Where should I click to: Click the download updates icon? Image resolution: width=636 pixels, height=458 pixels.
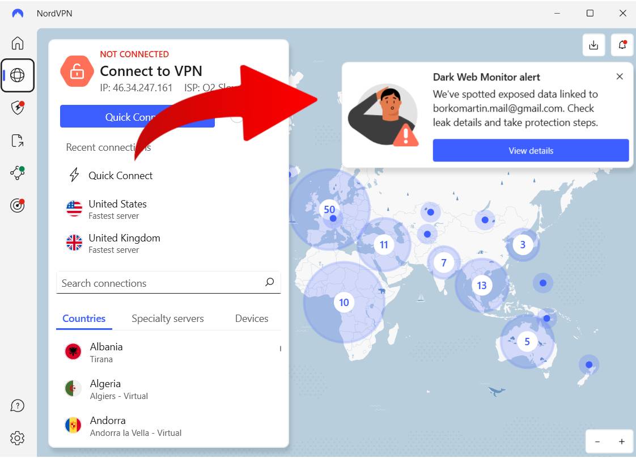[593, 45]
